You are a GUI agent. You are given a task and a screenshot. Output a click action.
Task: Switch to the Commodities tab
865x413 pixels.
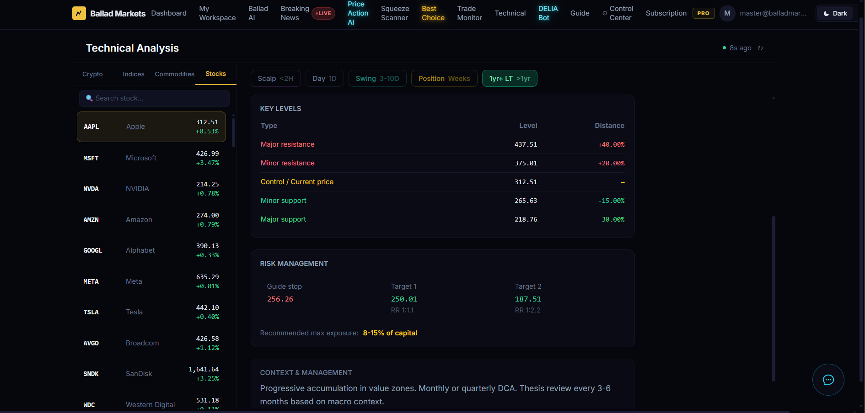174,74
